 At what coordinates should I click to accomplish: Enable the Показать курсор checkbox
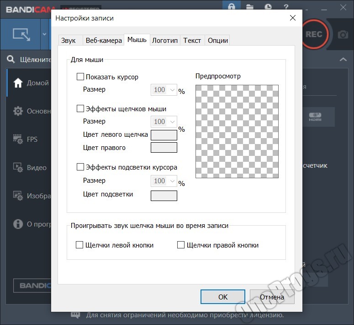80,77
